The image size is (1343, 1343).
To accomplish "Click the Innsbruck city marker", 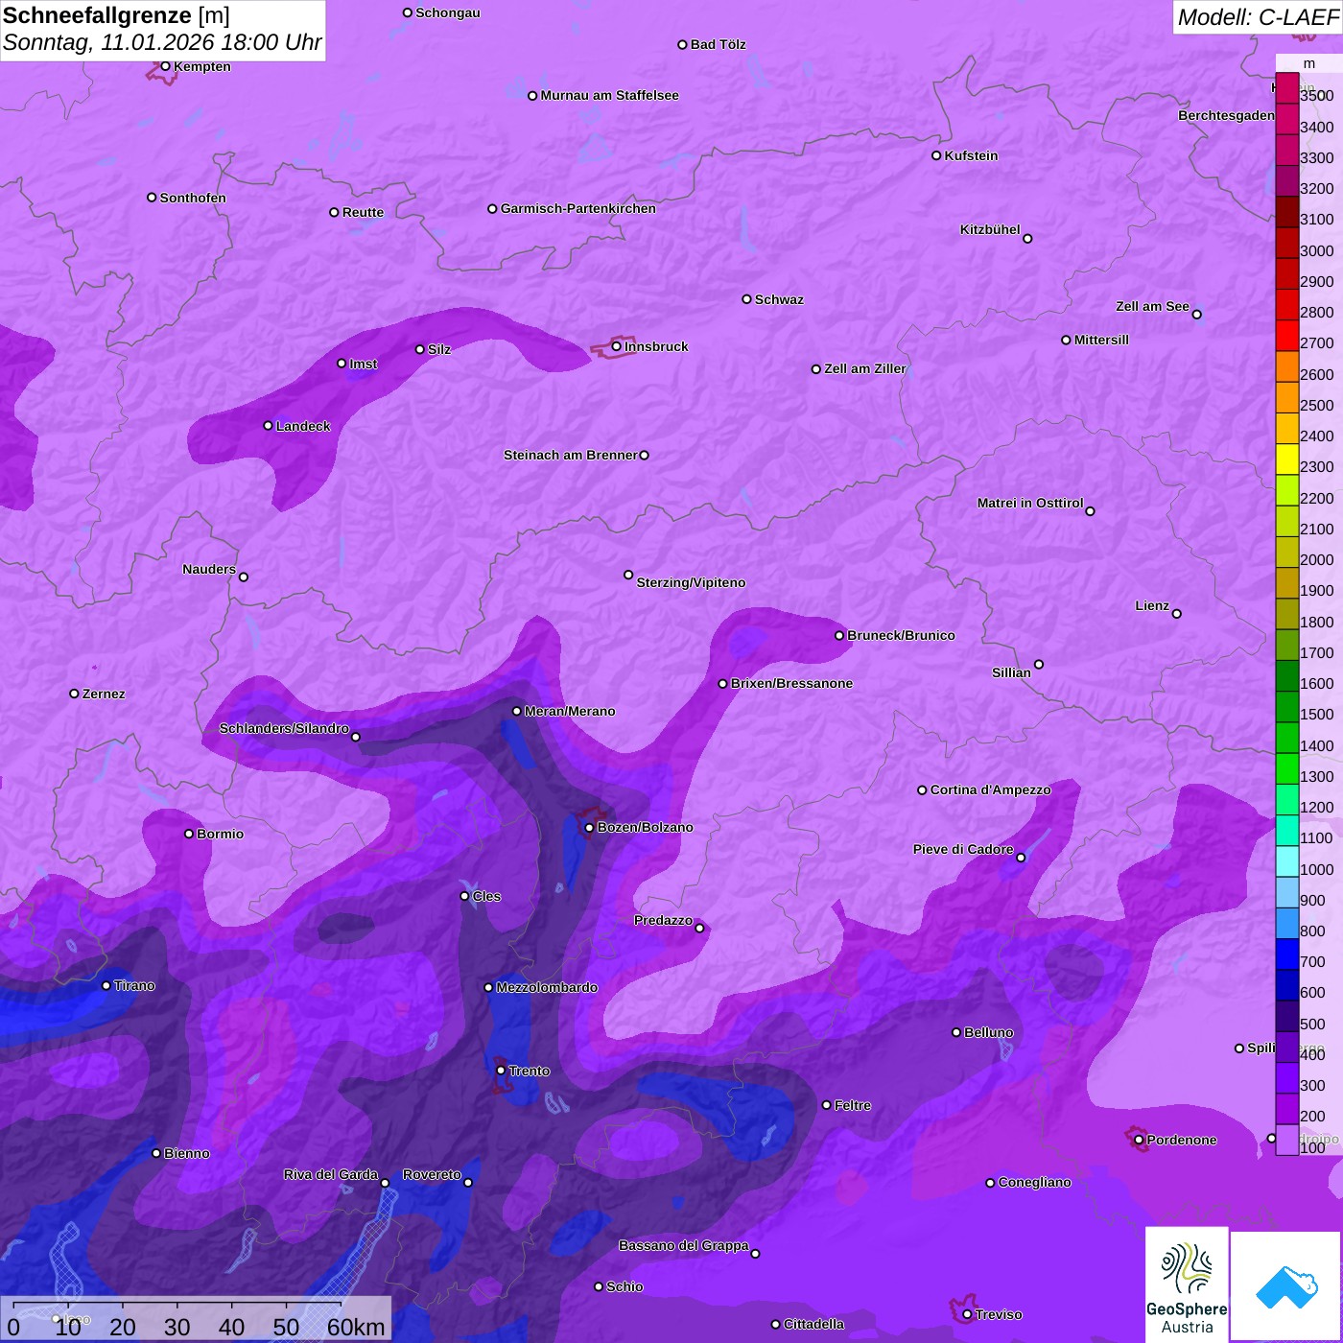I will pyautogui.click(x=616, y=346).
